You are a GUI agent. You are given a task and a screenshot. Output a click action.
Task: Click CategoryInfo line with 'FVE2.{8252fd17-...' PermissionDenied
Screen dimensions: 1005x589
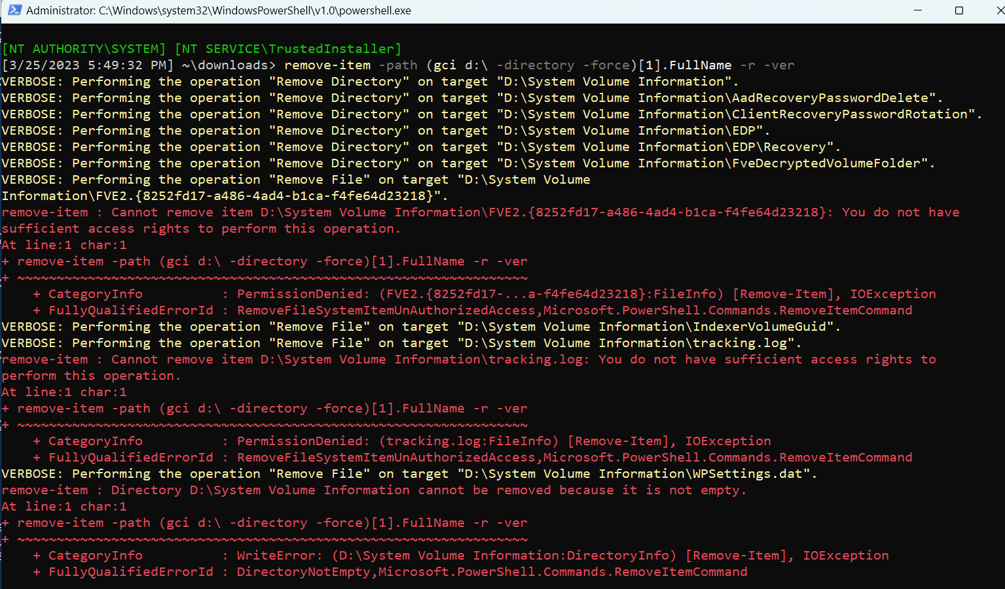(484, 294)
